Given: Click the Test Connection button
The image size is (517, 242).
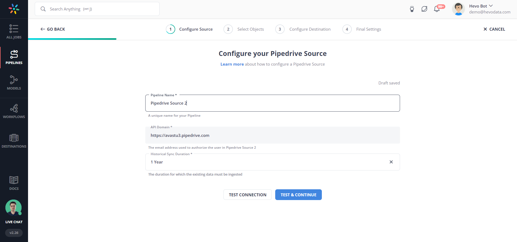Looking at the screenshot, I should (247, 195).
